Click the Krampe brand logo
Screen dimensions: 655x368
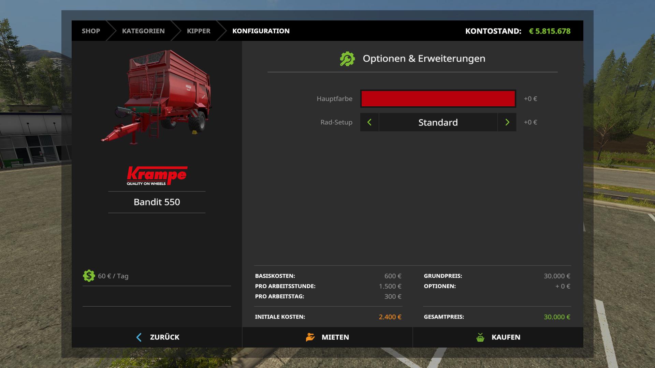coord(157,176)
